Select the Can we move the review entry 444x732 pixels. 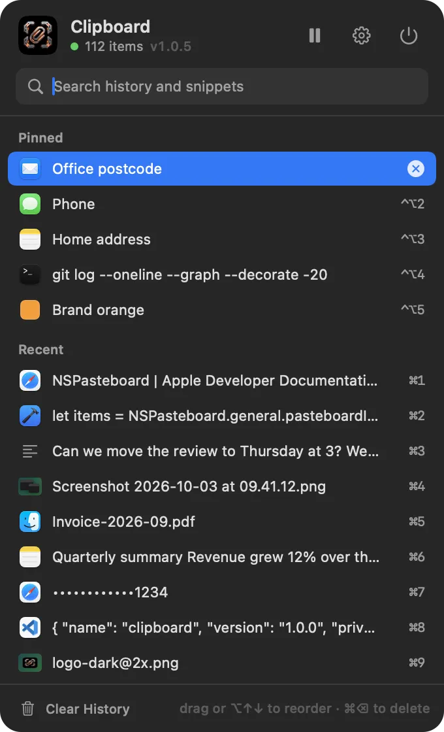pyautogui.click(x=222, y=451)
